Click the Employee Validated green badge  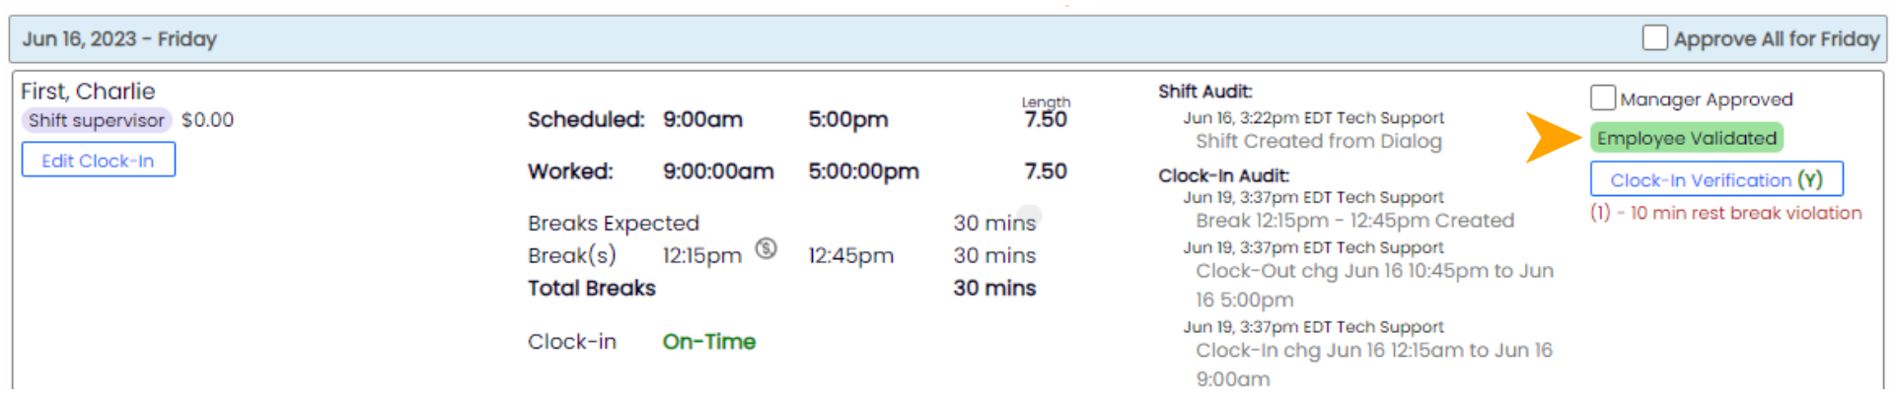pyautogui.click(x=1686, y=138)
